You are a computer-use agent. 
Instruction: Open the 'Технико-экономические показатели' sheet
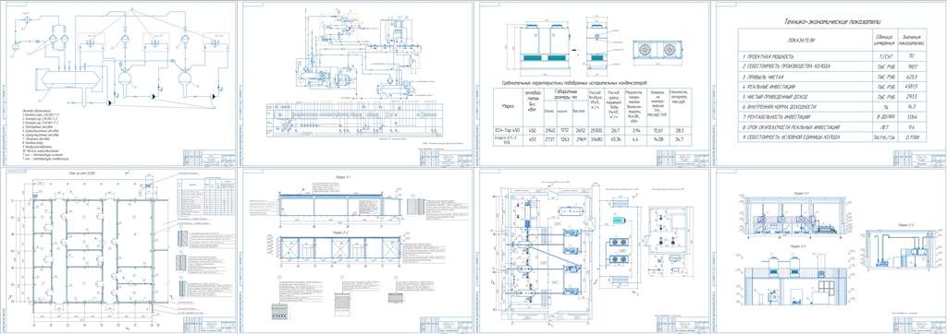point(830,84)
